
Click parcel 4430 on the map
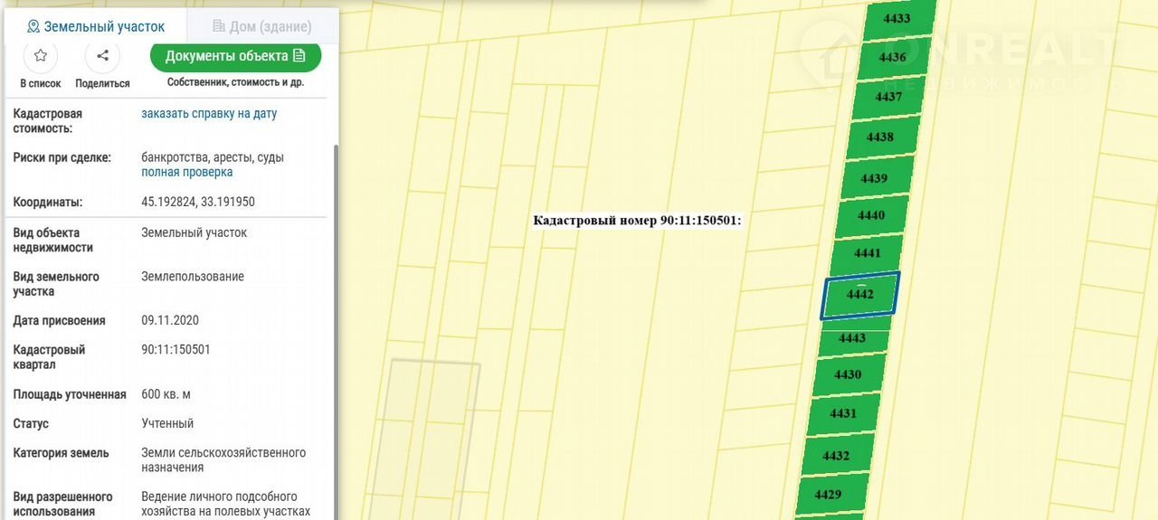pos(848,375)
